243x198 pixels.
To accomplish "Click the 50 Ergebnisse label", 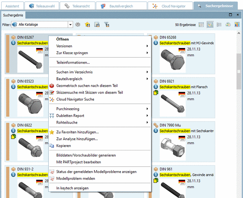I will point(185,25).
